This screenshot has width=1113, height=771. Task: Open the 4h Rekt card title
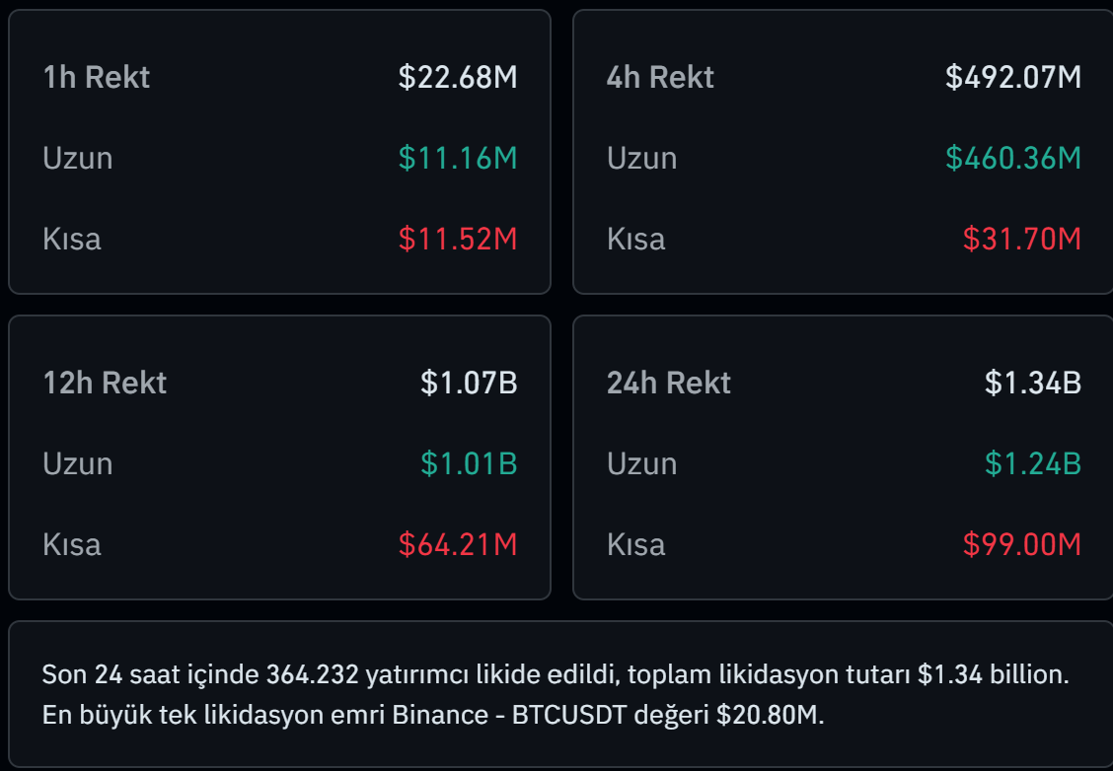pyautogui.click(x=660, y=77)
